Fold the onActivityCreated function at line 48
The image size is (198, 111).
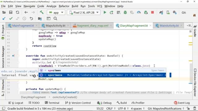click(18, 56)
